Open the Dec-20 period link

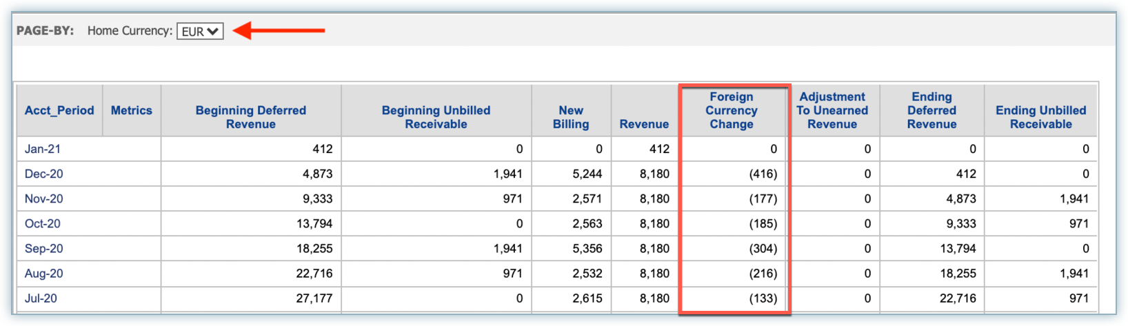pos(44,174)
